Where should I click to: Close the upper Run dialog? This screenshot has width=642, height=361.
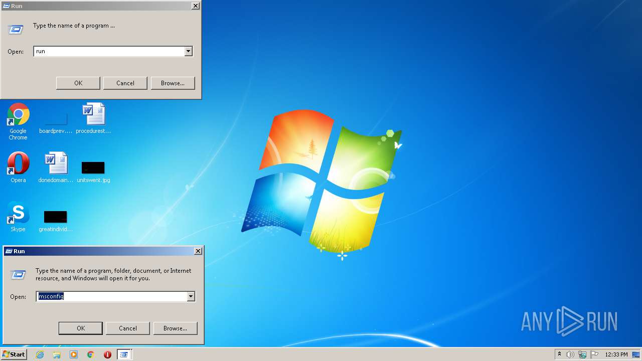coord(196,6)
